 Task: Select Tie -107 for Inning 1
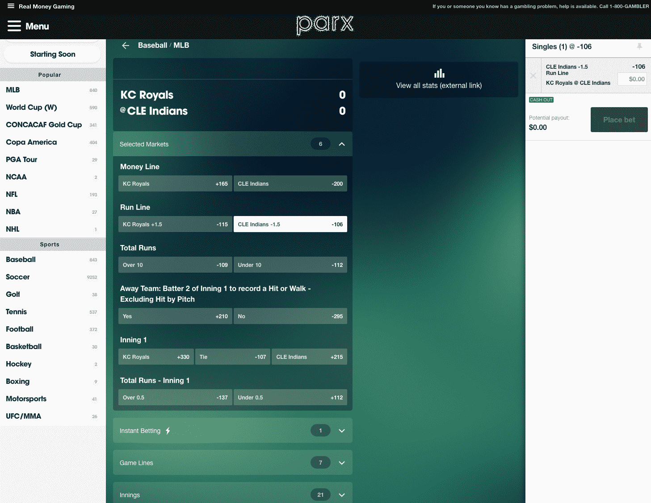coord(233,357)
